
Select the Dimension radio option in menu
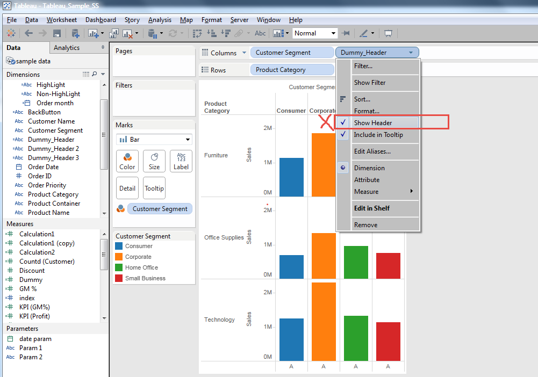(x=378, y=168)
